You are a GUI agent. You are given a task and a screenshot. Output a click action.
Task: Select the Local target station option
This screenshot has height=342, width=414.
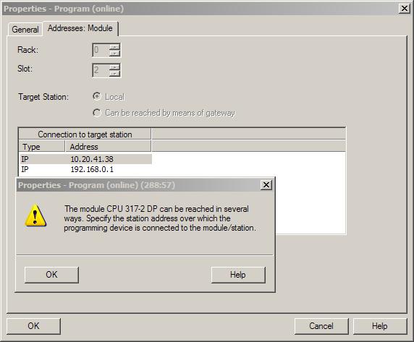[x=97, y=97]
